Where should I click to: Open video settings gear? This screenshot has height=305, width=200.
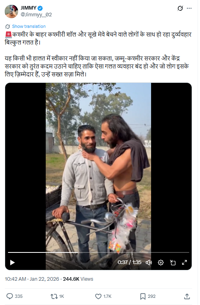pyautogui.click(x=161, y=262)
